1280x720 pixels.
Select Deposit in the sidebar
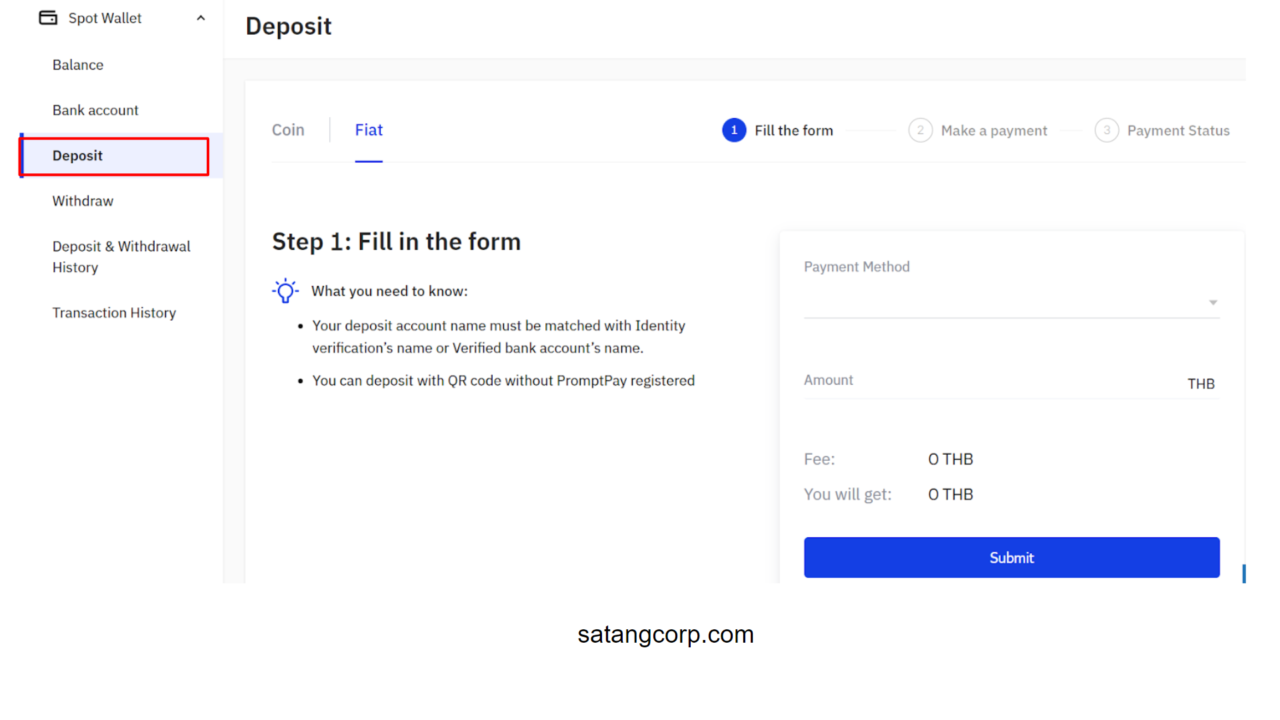(x=77, y=155)
